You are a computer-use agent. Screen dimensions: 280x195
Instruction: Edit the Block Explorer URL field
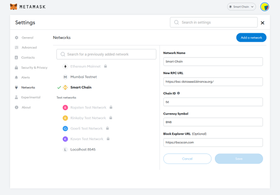[213, 142]
